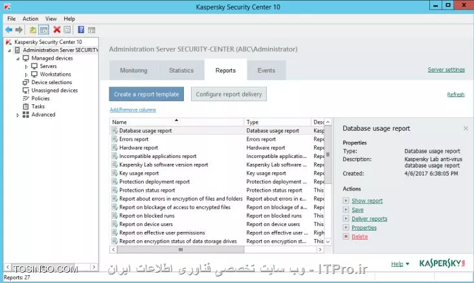The image size is (474, 283).
Task: Click the Administration Server node icon
Action: coord(17,50)
